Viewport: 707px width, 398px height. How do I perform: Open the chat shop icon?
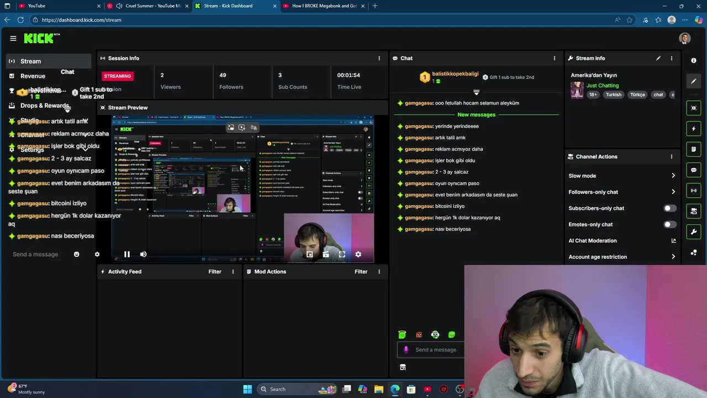(x=403, y=367)
